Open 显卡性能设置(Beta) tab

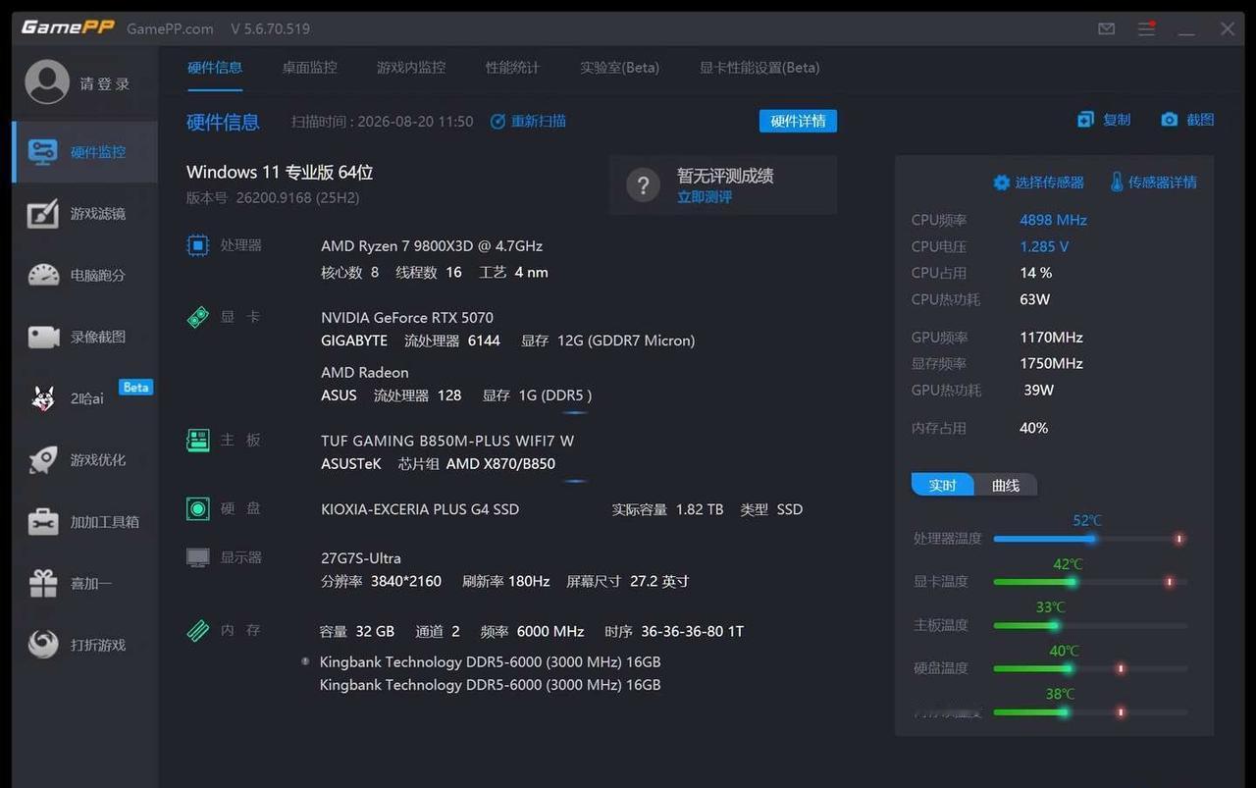point(759,68)
